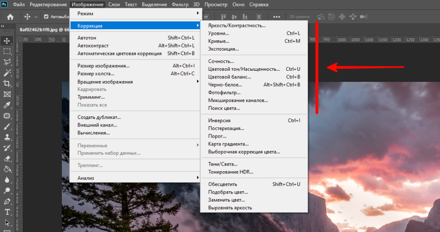
Task: Click Яркость/Контрастность menu entry
Action: tap(236, 25)
